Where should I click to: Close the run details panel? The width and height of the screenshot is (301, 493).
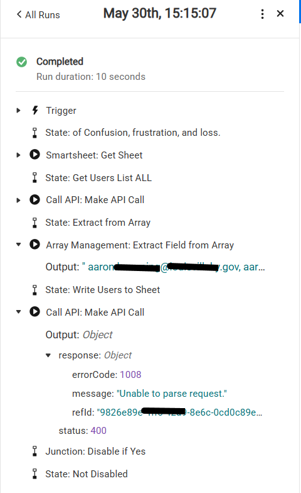(x=280, y=14)
